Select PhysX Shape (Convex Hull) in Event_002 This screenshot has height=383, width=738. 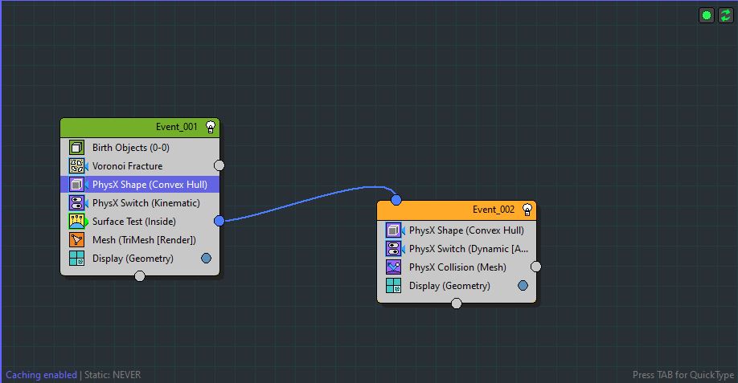tap(457, 230)
